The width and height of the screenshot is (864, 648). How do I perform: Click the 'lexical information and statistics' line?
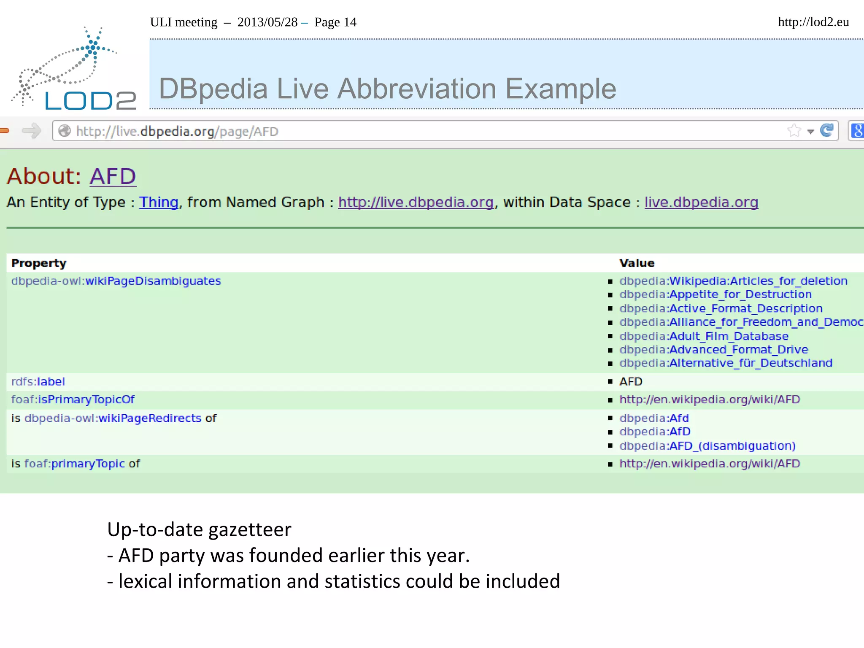333,581
